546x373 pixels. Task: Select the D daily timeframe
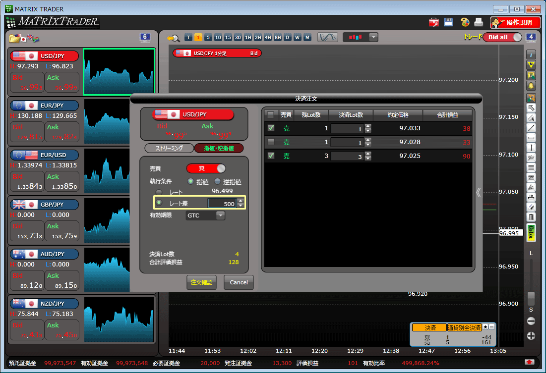(287, 37)
